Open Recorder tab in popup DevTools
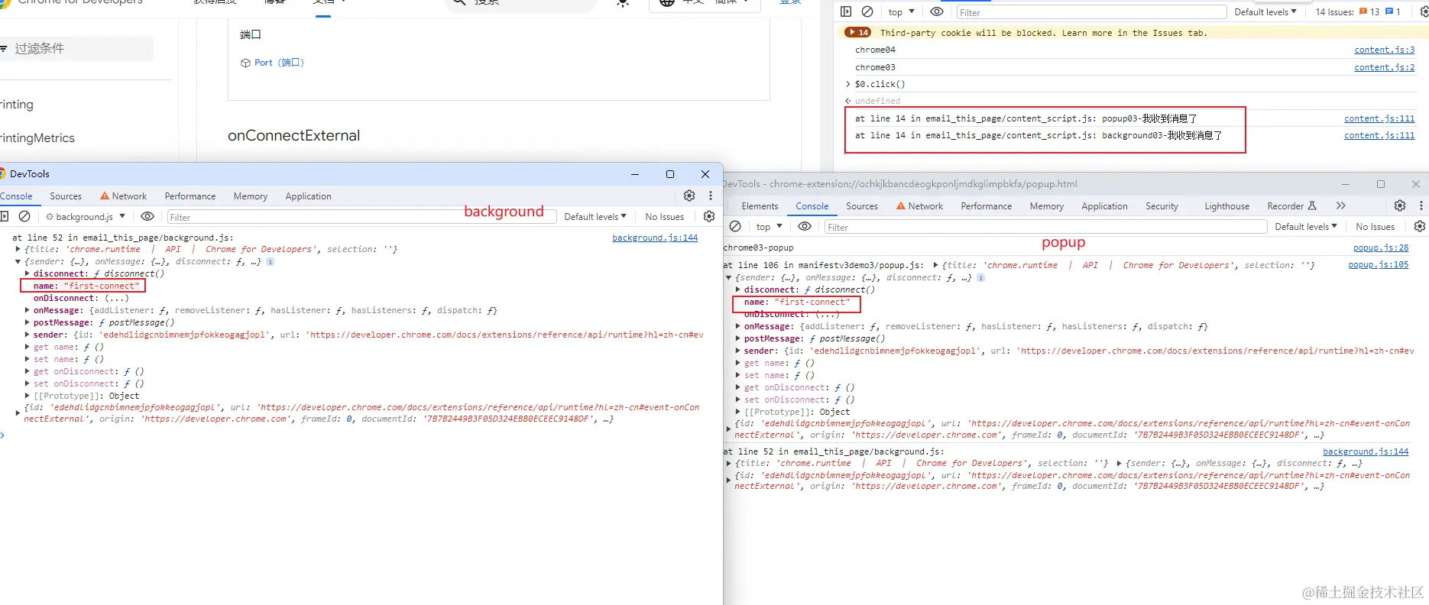The image size is (1429, 605). [x=1291, y=206]
